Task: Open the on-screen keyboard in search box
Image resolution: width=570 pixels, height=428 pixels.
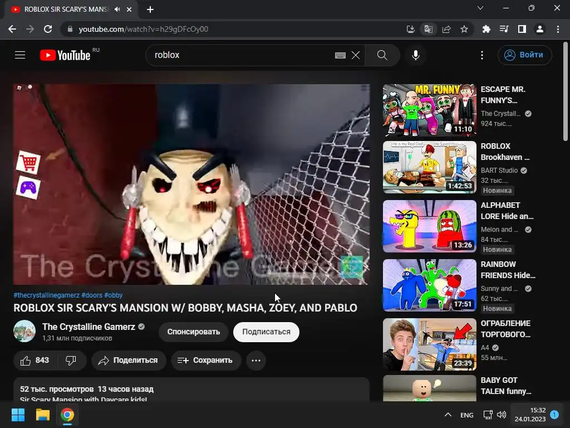Action: [x=340, y=55]
